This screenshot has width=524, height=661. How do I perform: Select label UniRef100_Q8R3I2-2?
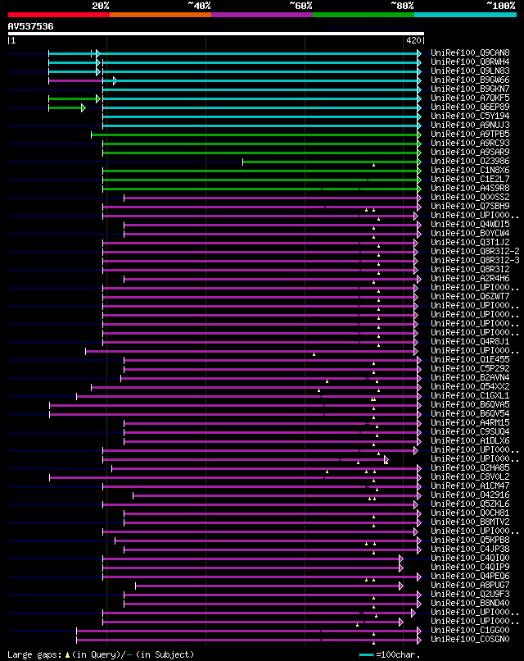pyautogui.click(x=475, y=251)
